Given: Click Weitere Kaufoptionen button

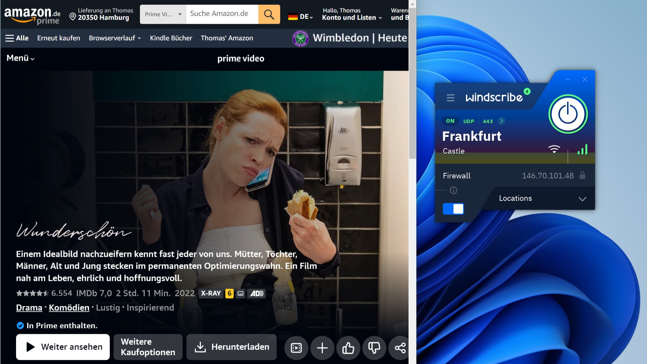Looking at the screenshot, I should point(148,347).
